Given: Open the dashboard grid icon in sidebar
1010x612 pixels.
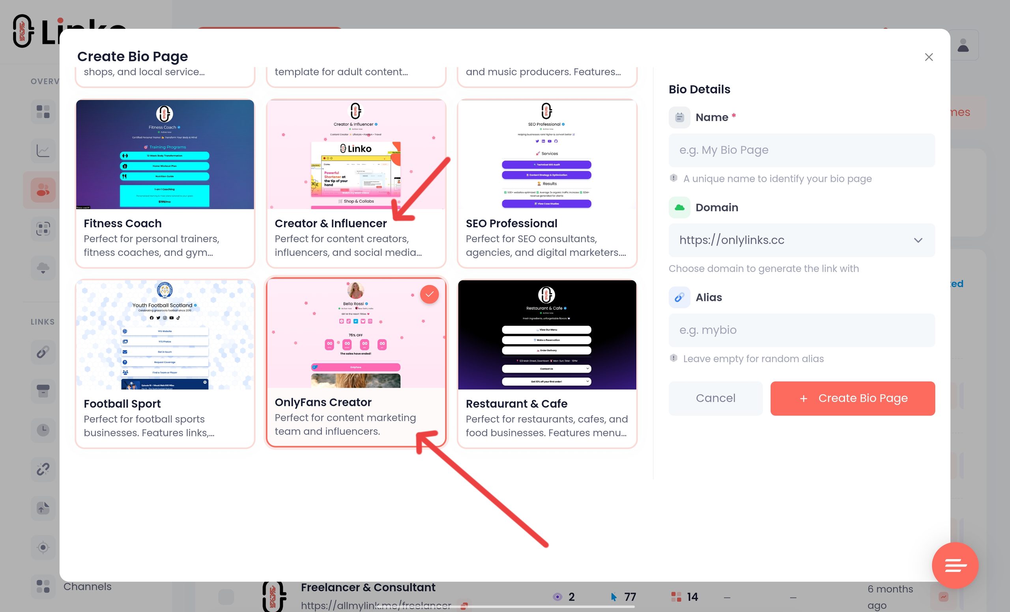Looking at the screenshot, I should [43, 112].
